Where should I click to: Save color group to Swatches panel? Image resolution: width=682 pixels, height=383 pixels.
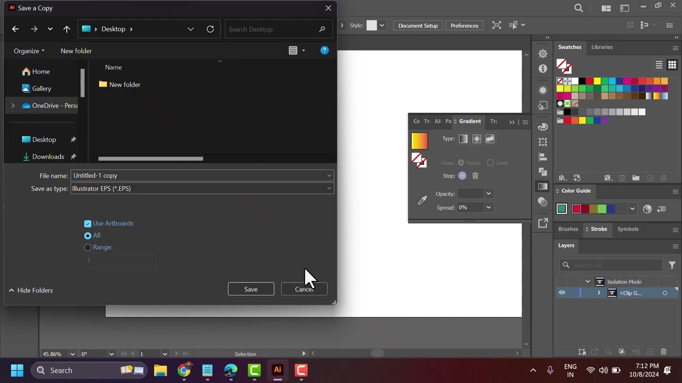[x=661, y=209]
